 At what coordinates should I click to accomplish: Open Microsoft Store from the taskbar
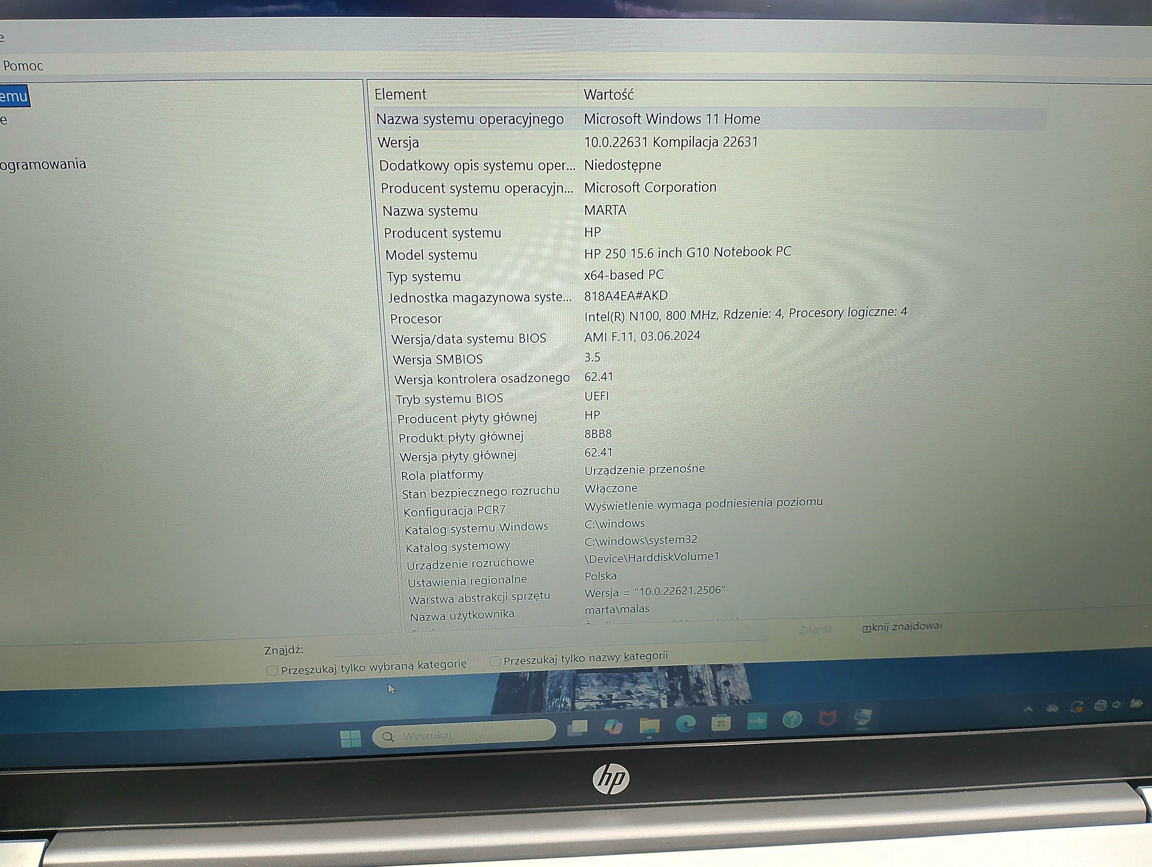[721, 722]
